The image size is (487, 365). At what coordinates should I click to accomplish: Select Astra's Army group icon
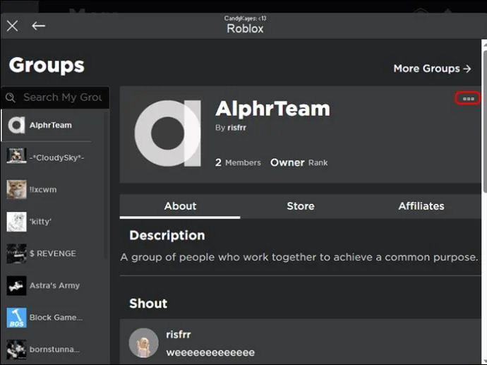[x=16, y=285]
